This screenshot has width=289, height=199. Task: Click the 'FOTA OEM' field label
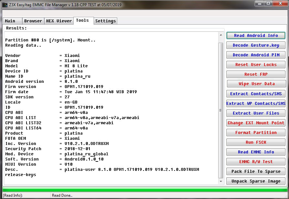click(x=16, y=138)
